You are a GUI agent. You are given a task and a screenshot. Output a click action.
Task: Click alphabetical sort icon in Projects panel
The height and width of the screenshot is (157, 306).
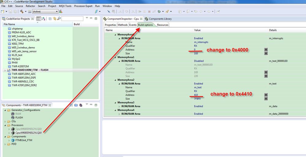44,19
